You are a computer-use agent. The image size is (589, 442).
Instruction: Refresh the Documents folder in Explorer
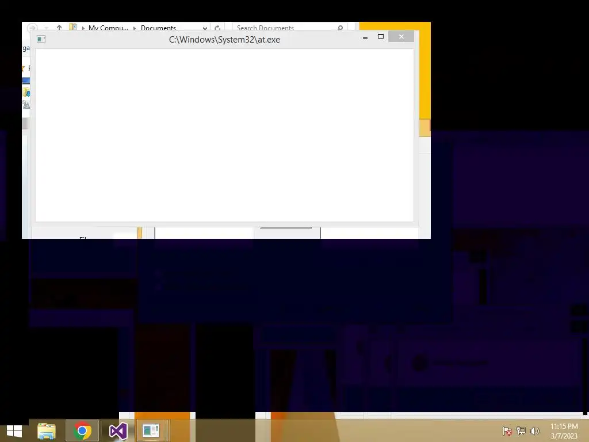click(x=217, y=28)
